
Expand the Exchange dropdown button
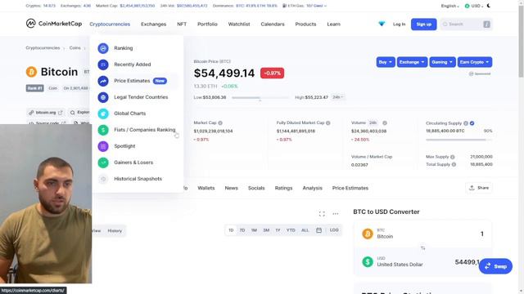[x=412, y=62]
